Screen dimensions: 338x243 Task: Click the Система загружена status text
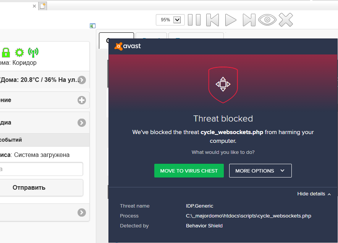[x=42, y=155]
